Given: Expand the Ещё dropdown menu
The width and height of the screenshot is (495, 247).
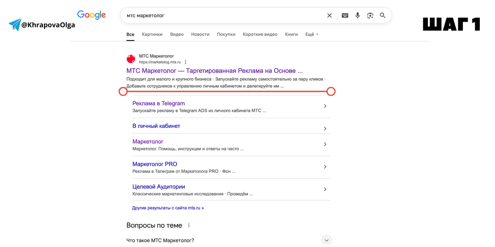Looking at the screenshot, I should point(311,35).
